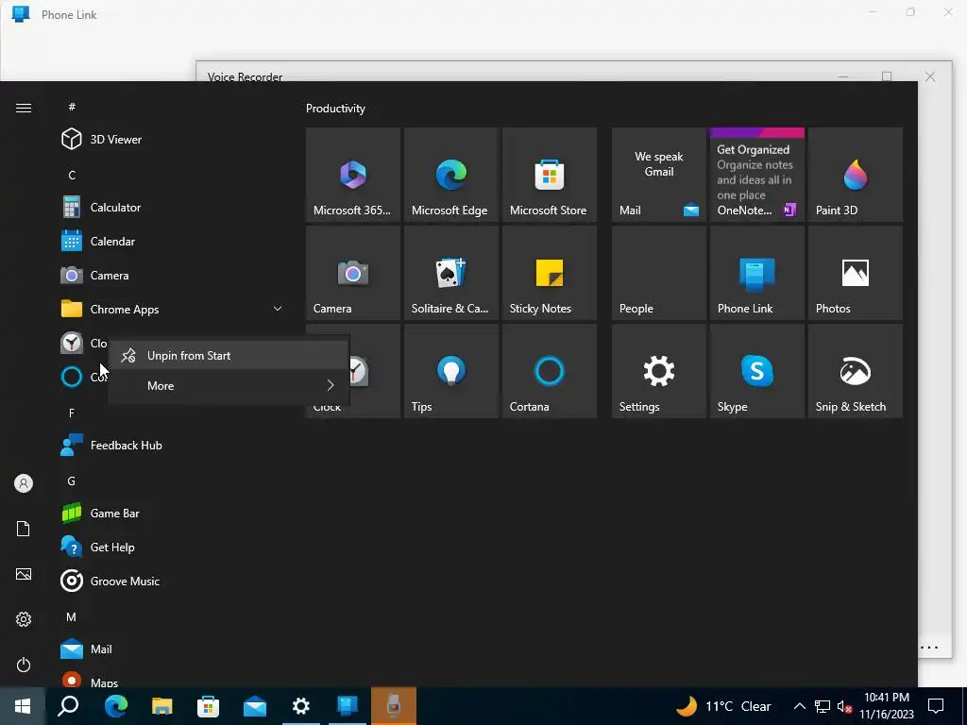Open File Explorer on the taskbar

click(162, 706)
